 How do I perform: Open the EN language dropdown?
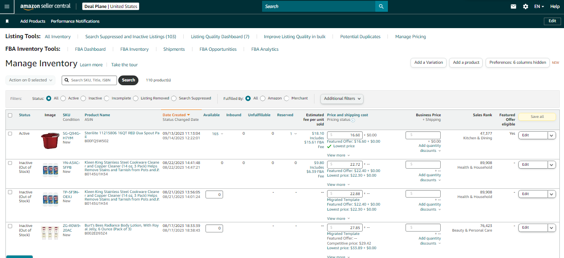(x=539, y=6)
